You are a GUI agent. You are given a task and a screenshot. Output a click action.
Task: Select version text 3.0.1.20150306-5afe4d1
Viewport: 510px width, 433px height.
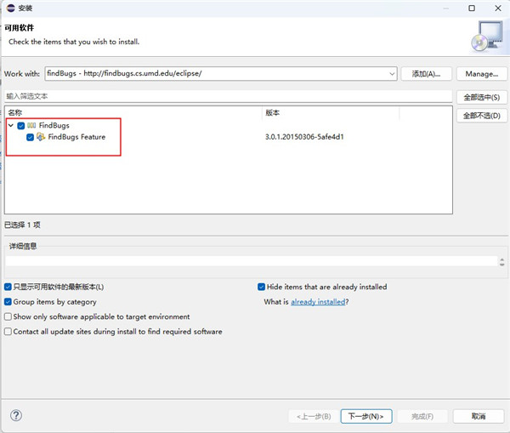click(304, 137)
